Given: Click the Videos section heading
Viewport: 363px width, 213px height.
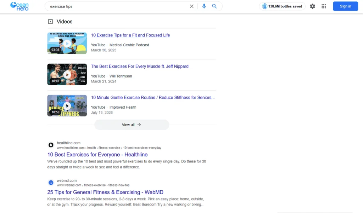Looking at the screenshot, I should pos(65,22).
